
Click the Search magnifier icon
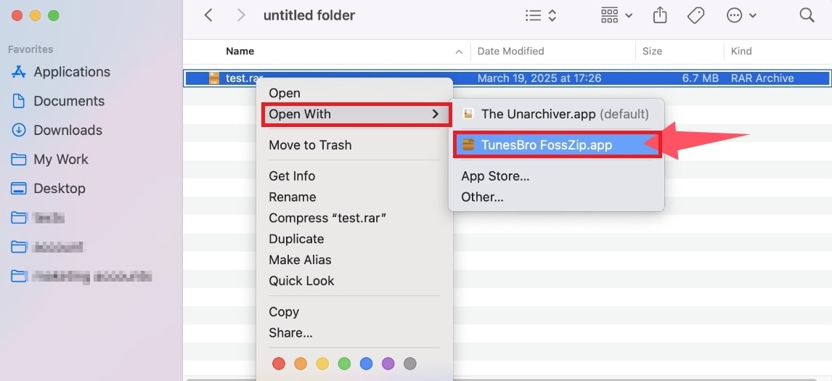[807, 15]
